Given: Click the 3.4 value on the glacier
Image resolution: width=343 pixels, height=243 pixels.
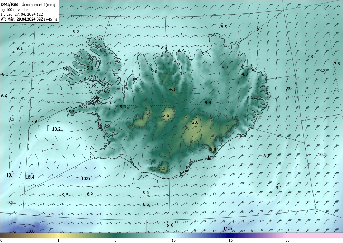Looking at the screenshot, I should coord(147,114).
